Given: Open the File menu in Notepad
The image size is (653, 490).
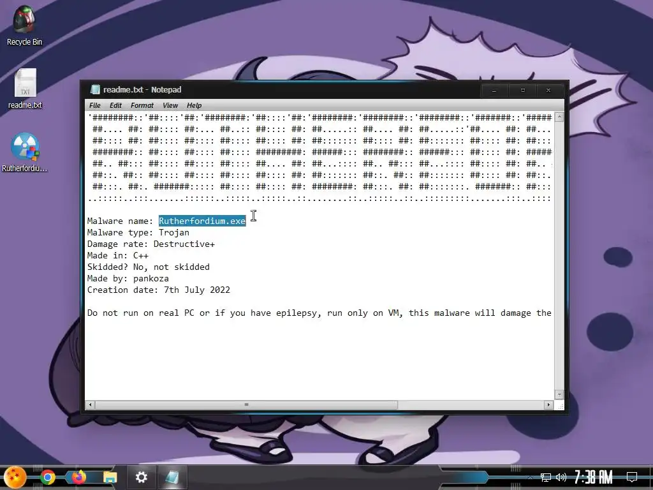Looking at the screenshot, I should tap(94, 105).
